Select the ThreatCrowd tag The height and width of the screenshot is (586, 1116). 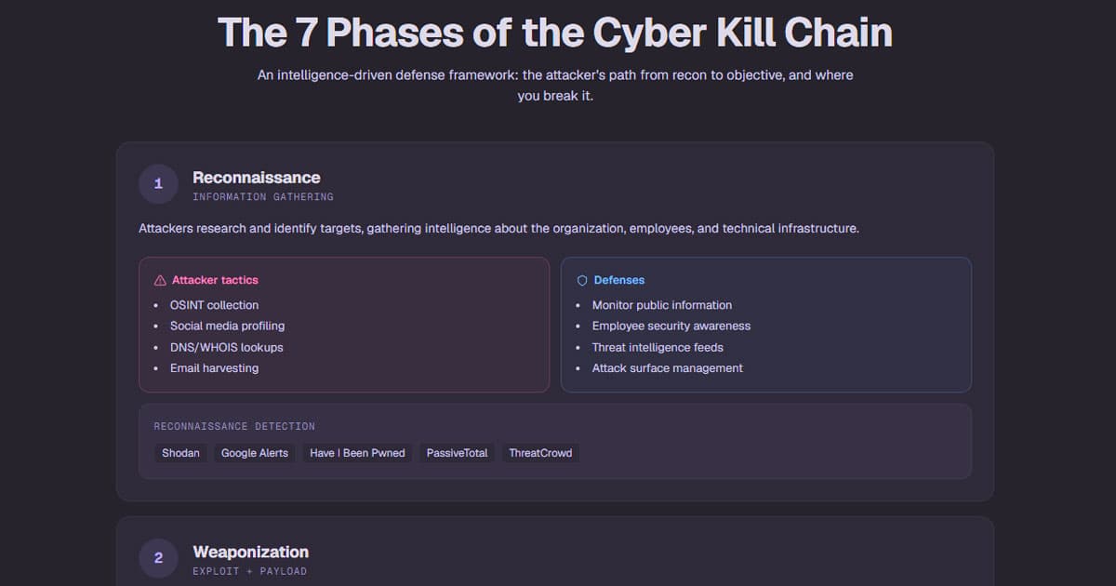tap(540, 453)
